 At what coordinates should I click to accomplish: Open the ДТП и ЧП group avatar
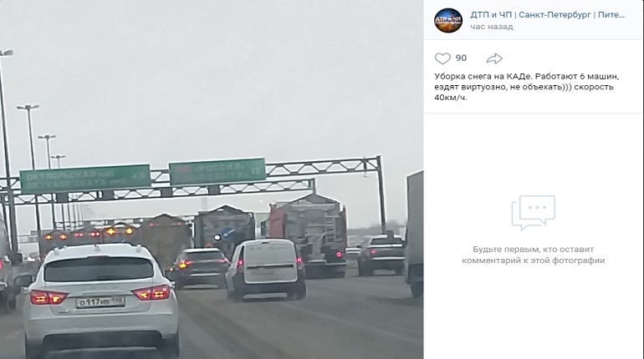click(x=448, y=21)
